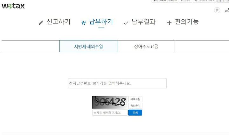Viewport: 229px width, 135px height.
Task: Click the wetax logo
Action: [x=13, y=6]
